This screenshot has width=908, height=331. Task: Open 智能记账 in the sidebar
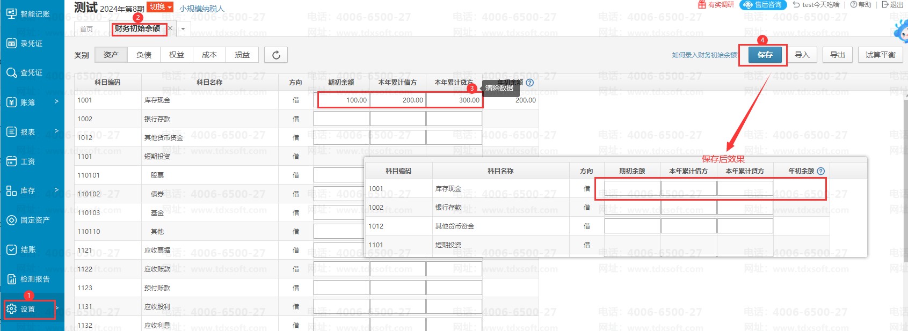point(28,14)
